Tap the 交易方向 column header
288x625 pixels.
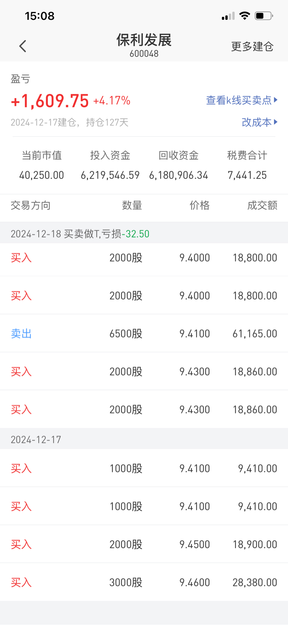30,205
